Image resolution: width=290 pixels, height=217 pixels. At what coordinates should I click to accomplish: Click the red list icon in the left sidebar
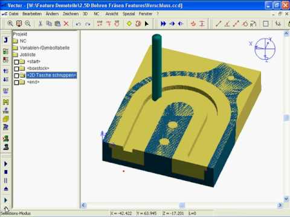[x=6, y=60]
